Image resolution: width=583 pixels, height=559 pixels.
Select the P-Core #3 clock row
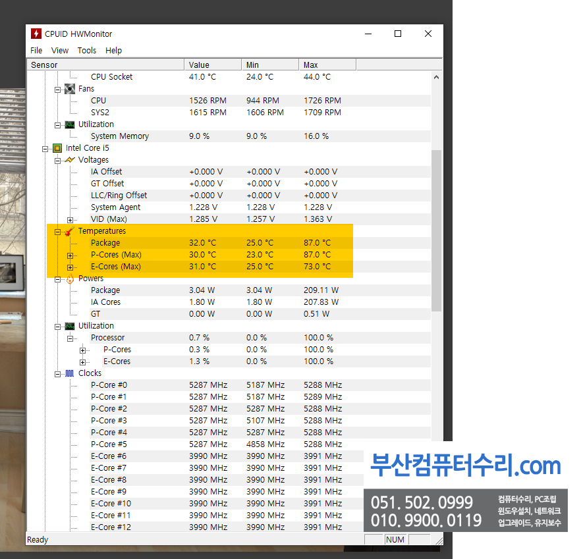(260, 421)
